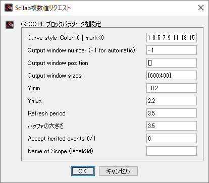Image resolution: width=209 pixels, height=183 pixels.
Task: Click the バッファの大きさ value field
Action: click(172, 126)
